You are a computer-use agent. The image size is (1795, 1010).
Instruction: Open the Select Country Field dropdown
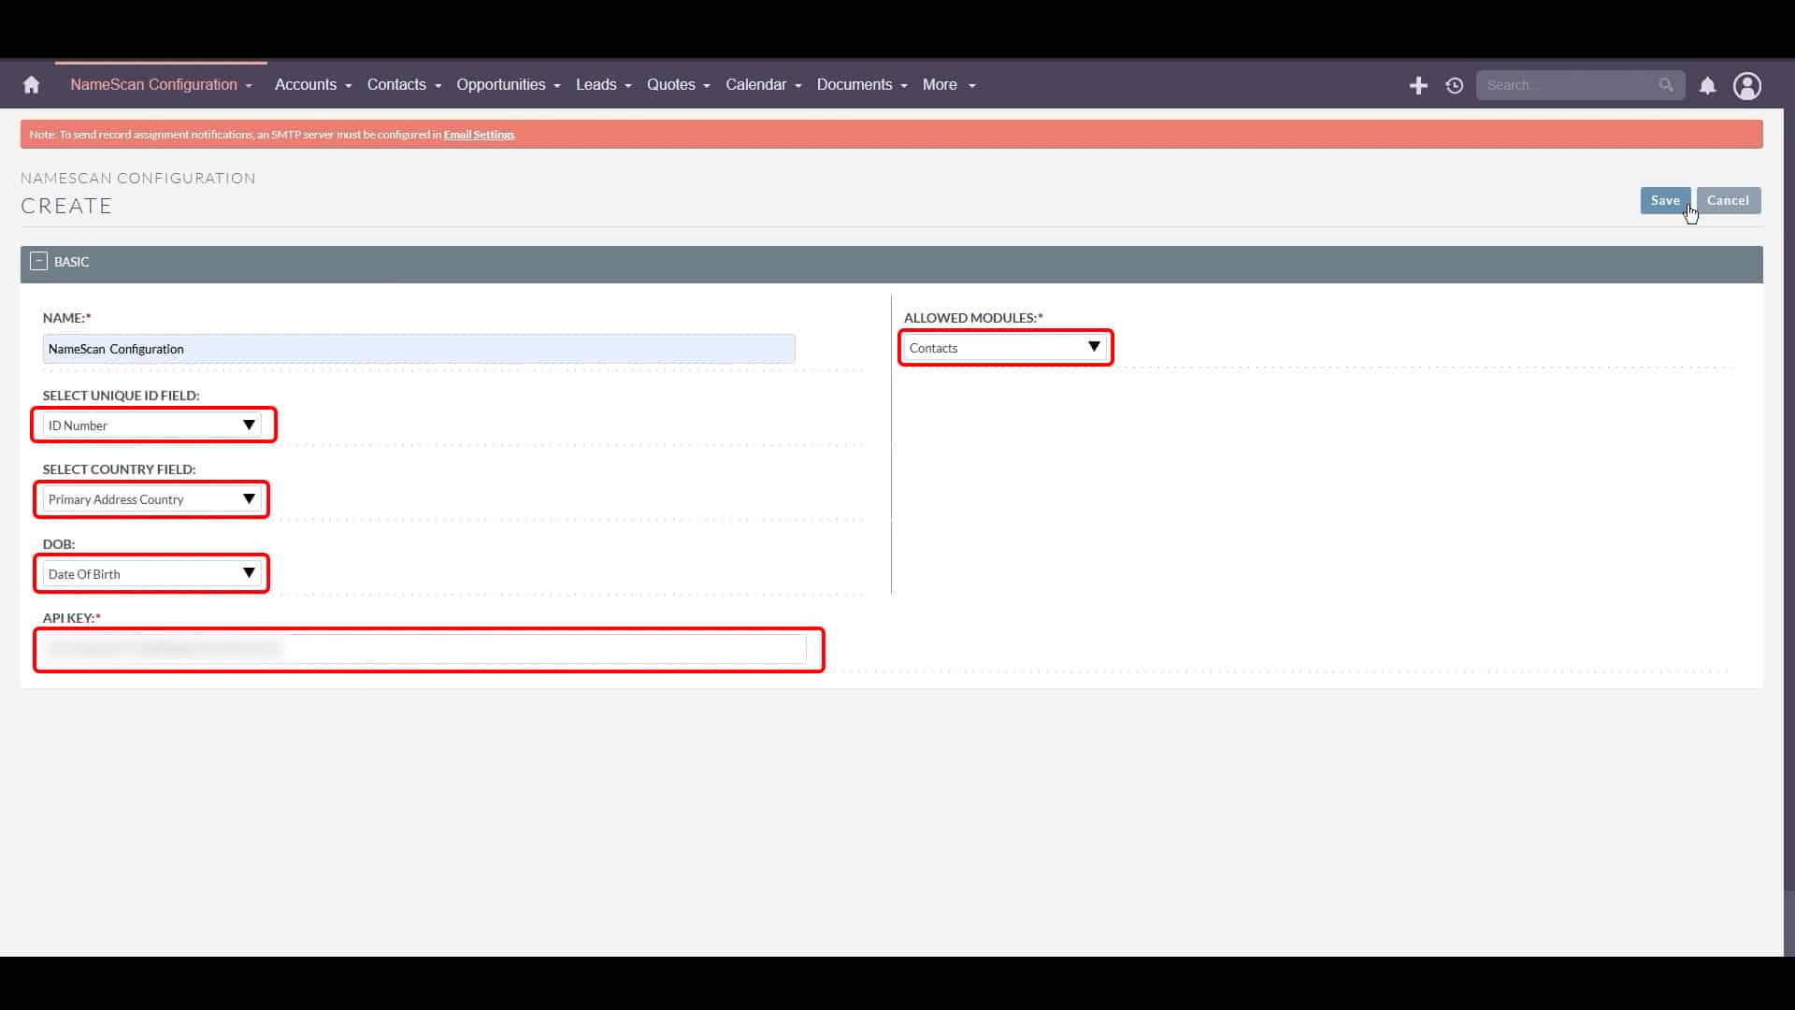coord(152,499)
